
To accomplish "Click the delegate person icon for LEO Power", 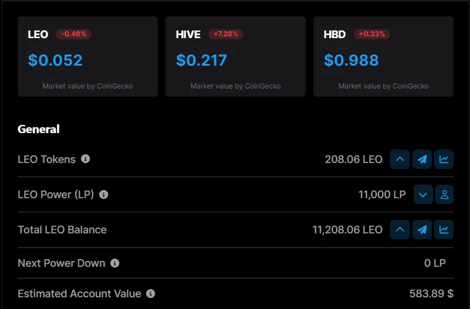I will pos(445,195).
